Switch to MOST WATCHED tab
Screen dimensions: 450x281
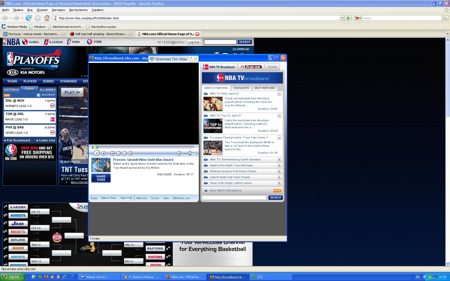pos(264,88)
